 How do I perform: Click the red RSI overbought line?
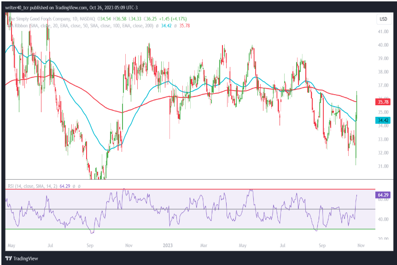[190, 189]
